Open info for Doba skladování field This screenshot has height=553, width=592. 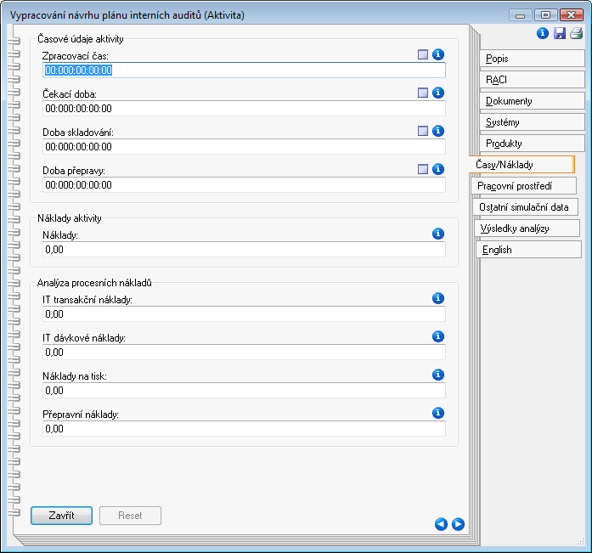point(438,131)
